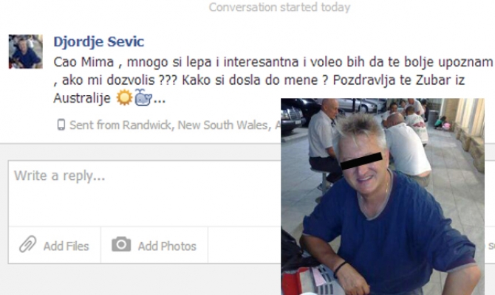Select the Add Photos text label
Screen dimensions: 495x295
(x=167, y=246)
